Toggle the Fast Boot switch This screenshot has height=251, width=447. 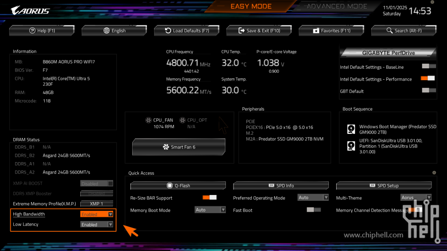tap(313, 210)
